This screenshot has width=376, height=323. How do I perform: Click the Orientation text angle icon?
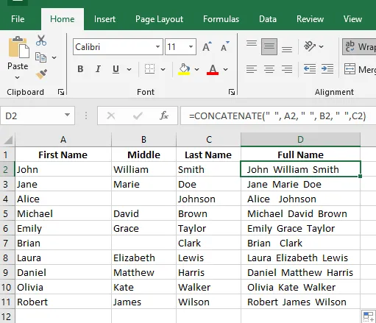coord(310,46)
